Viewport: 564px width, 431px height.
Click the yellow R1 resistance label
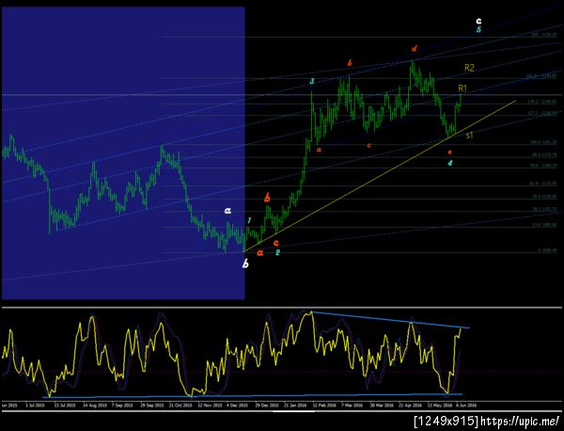tap(462, 88)
